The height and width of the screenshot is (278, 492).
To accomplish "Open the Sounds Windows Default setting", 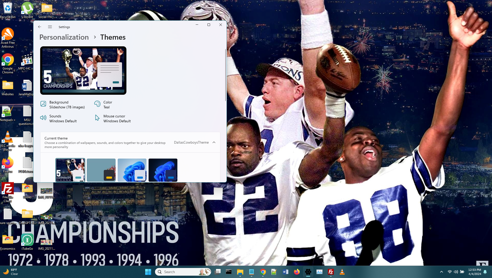I will point(58,119).
